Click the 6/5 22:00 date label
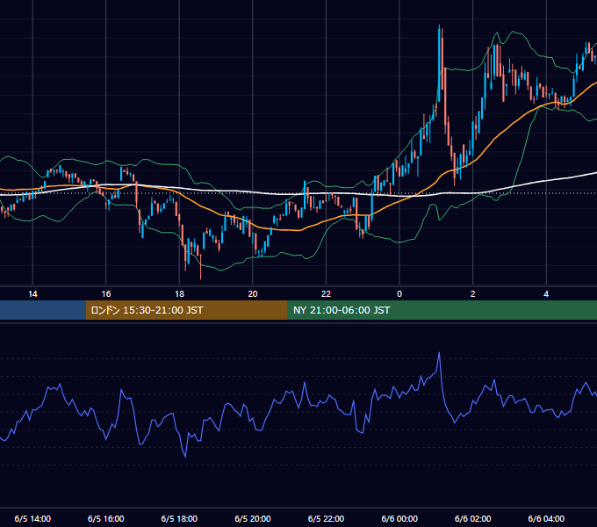The width and height of the screenshot is (597, 527). click(x=326, y=518)
